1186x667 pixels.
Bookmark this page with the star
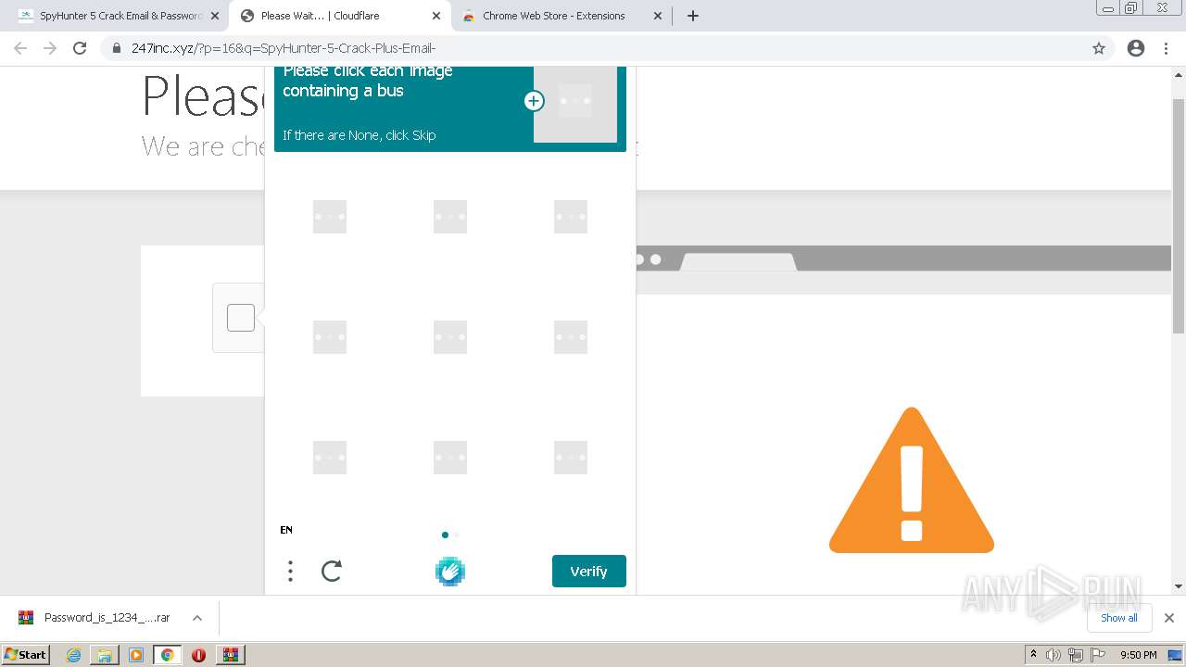pyautogui.click(x=1099, y=48)
